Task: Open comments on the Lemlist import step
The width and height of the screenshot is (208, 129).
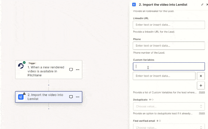Action: coord(71,97)
